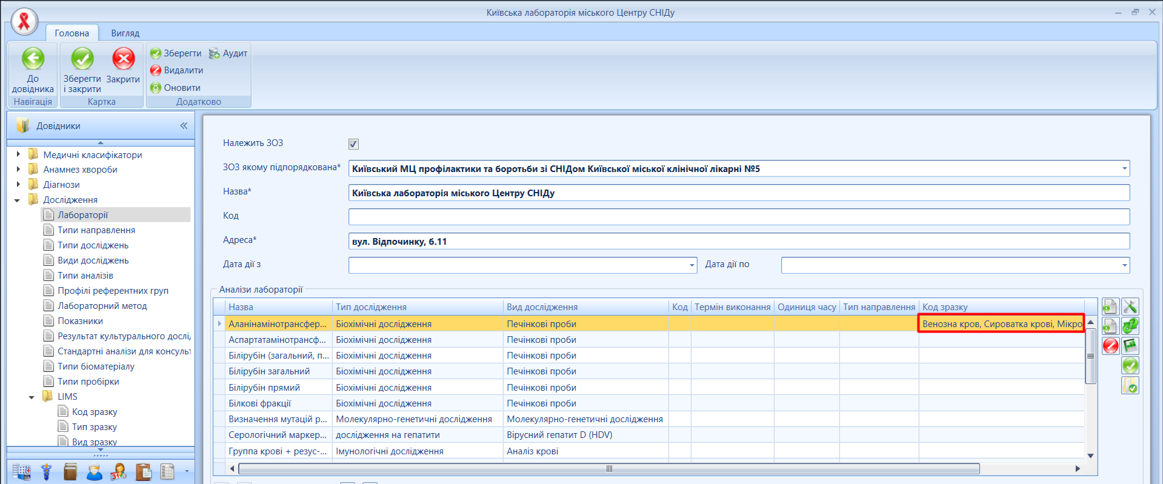
Task: Click the Код зразку column header
Action: (1001, 307)
